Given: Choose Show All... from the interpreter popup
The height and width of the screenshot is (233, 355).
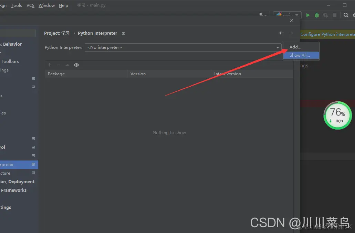Looking at the screenshot, I should click(301, 55).
